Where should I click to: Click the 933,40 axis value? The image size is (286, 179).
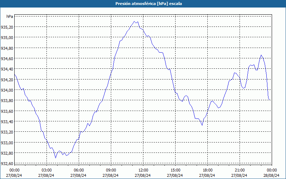click(x=7, y=121)
